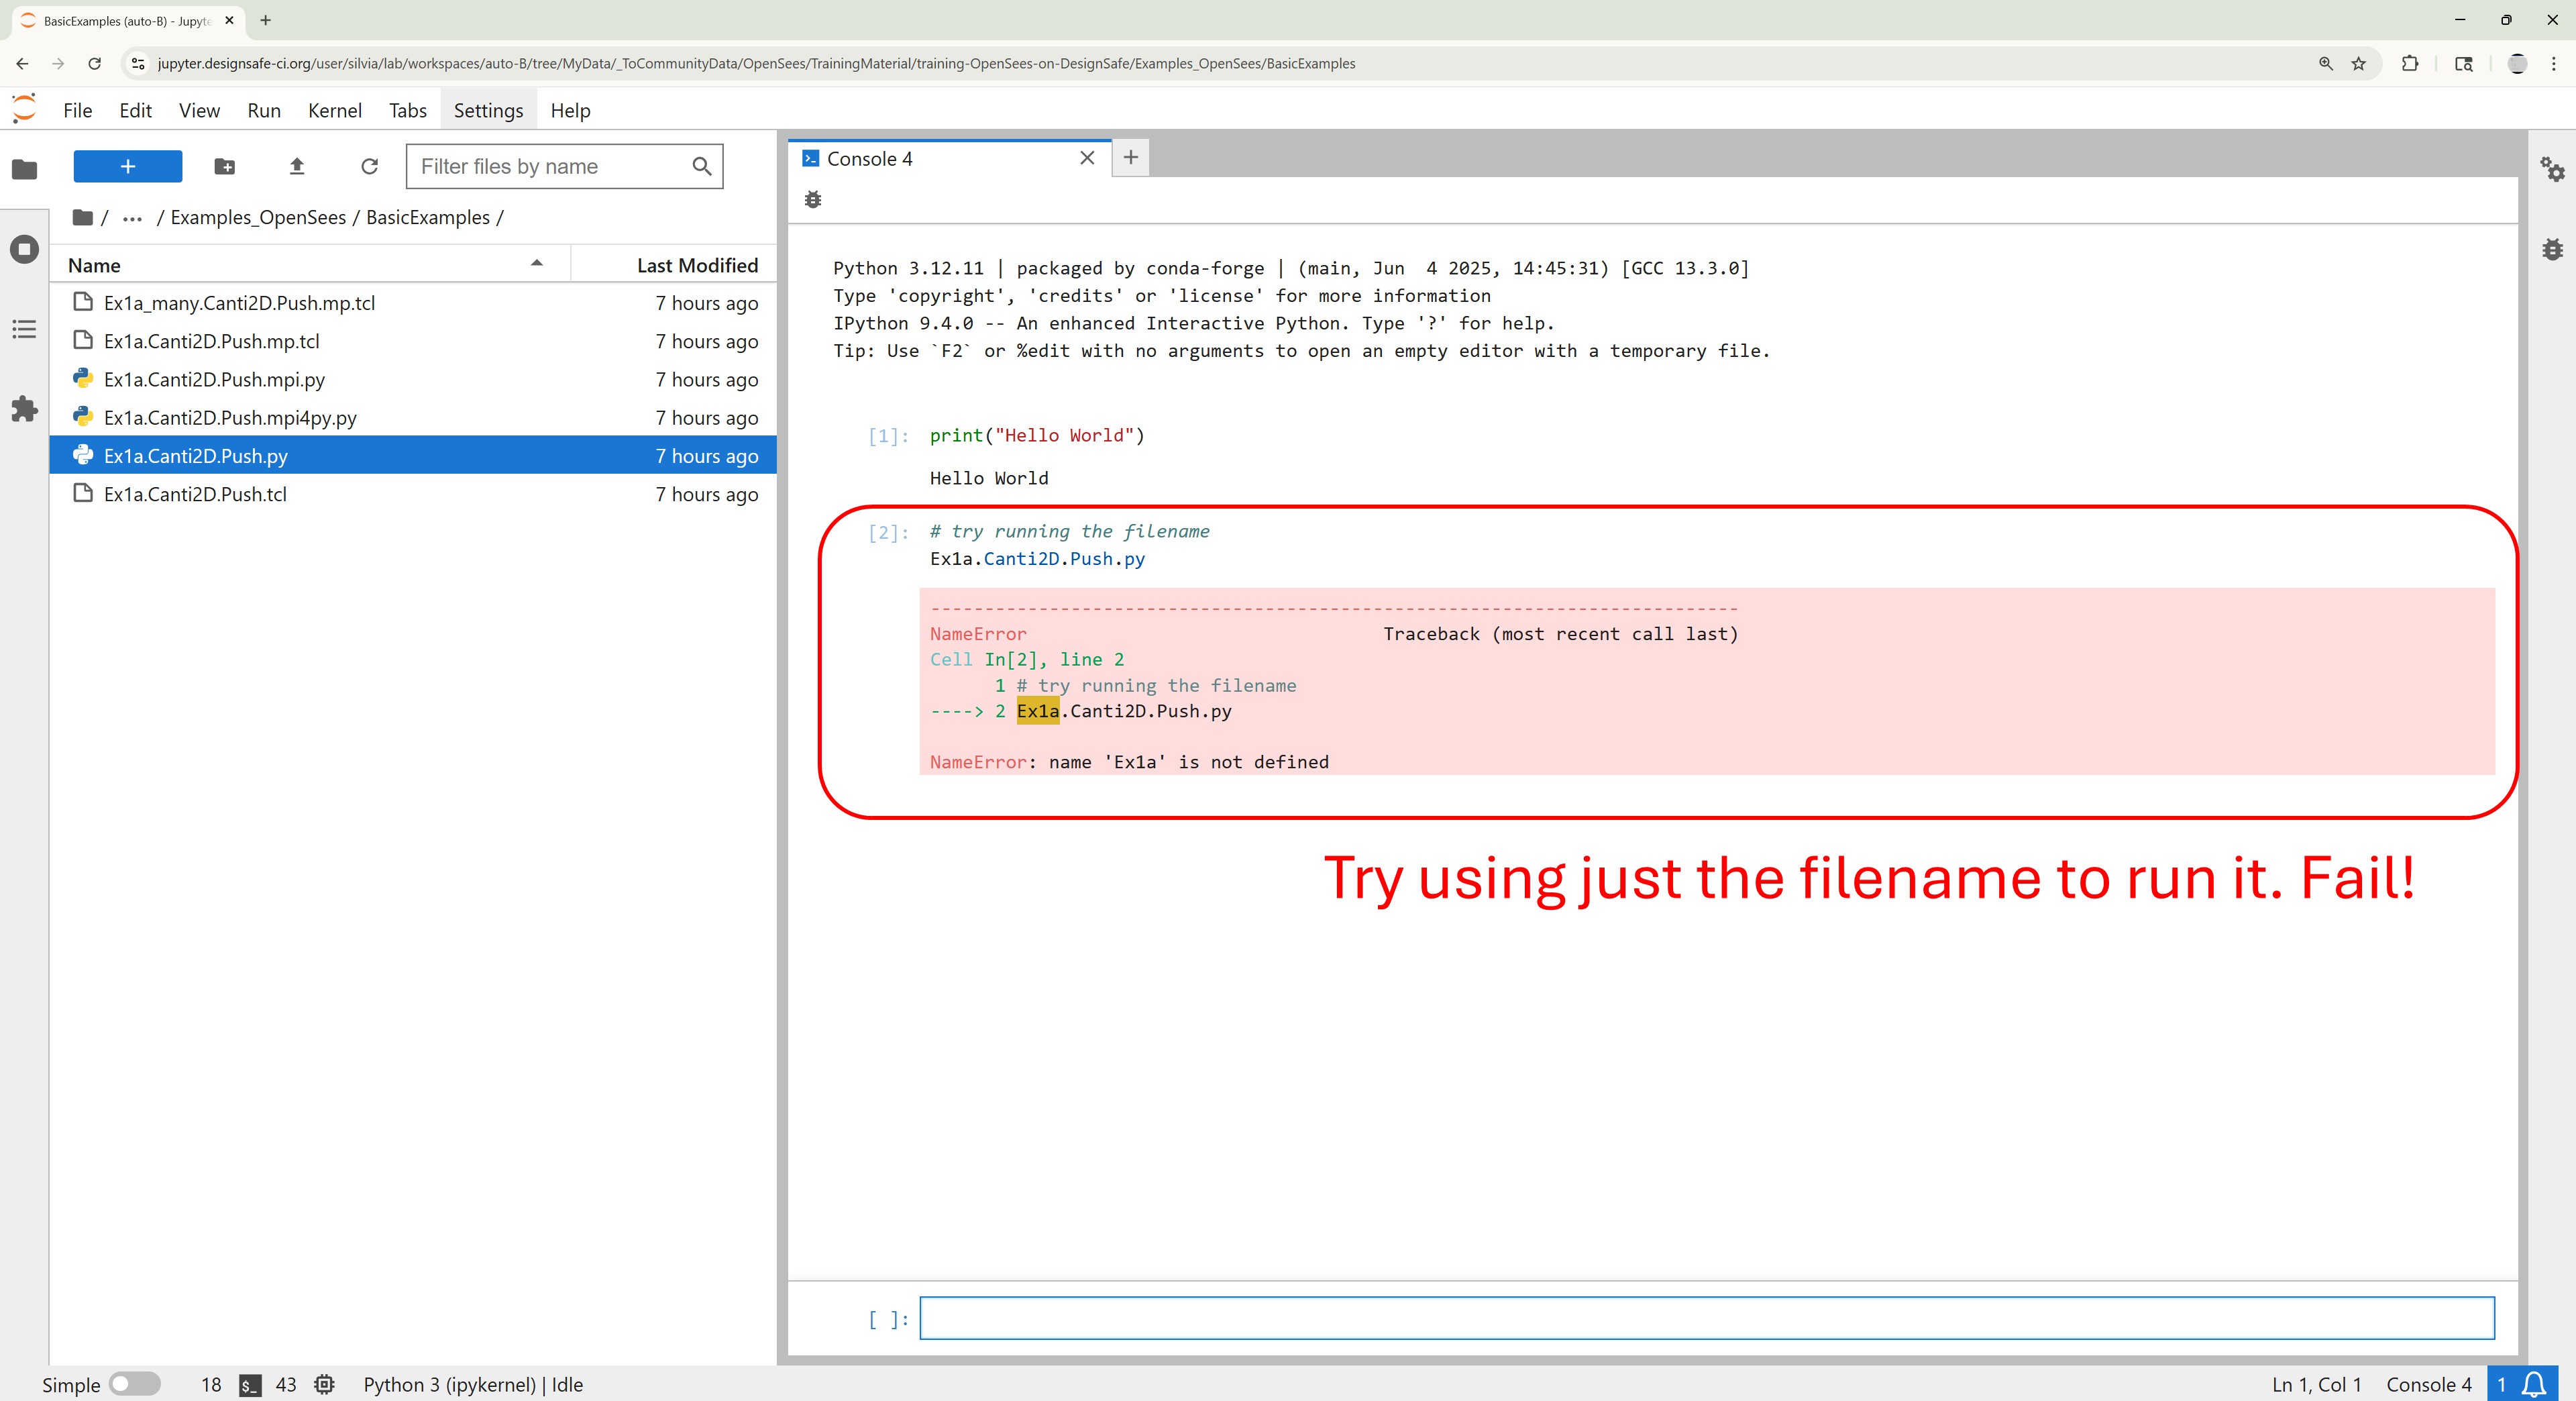2576x1401 pixels.
Task: Open the notifications bell in status bar
Action: [x=2533, y=1384]
